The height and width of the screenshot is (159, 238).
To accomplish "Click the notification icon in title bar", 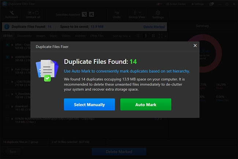I will (x=211, y=4).
